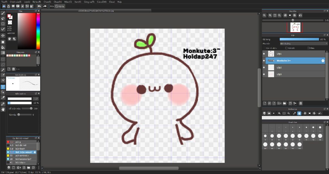Hide the Monkute:3~ text layer

pos(264,61)
